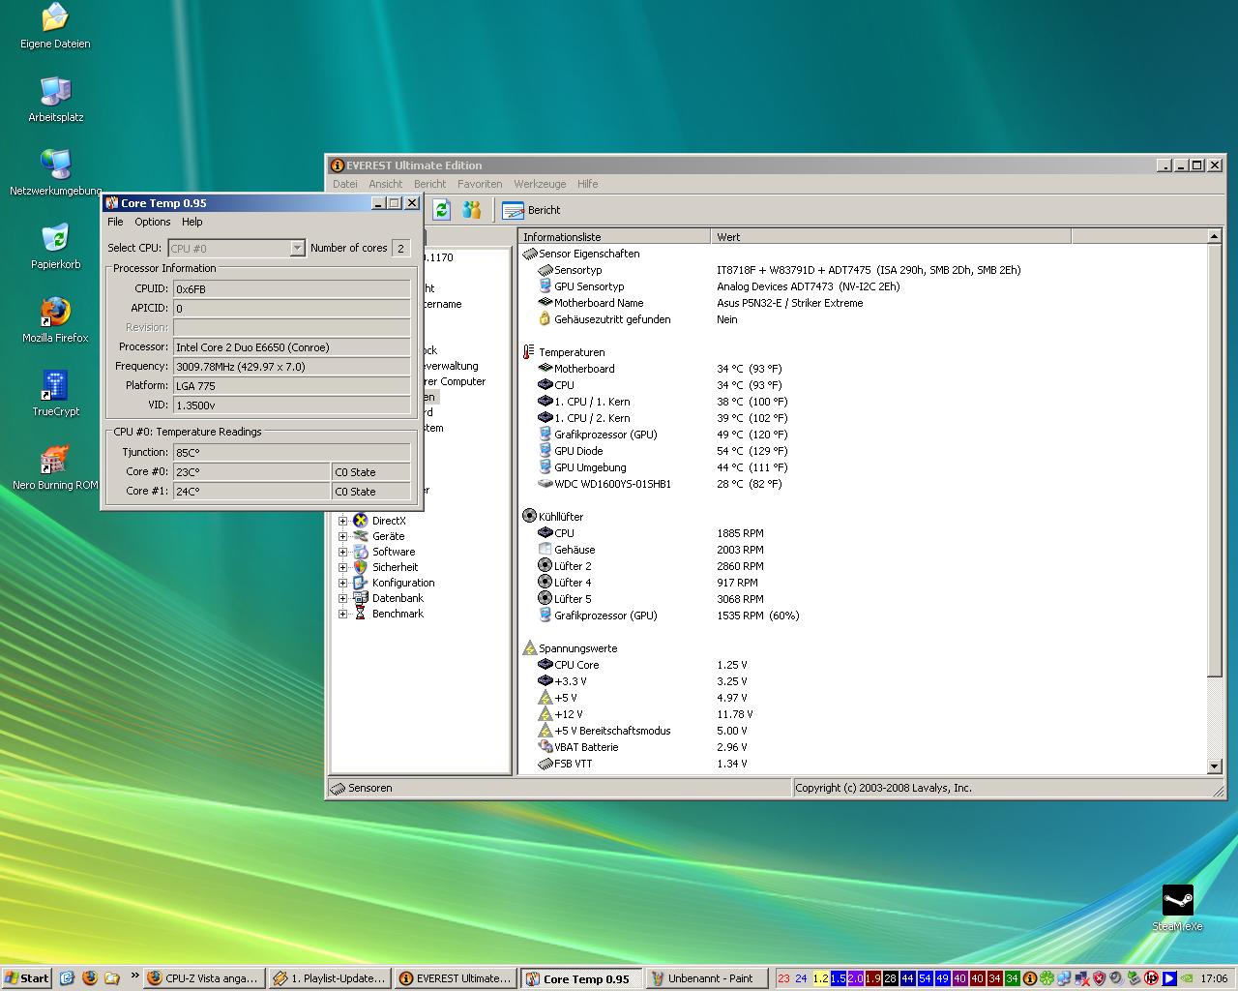Click the scroll down arrow in sensor list
Screen dimensions: 1238x991
(1215, 766)
